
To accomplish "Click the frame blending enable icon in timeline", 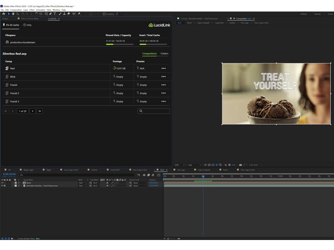I will [x=149, y=175].
